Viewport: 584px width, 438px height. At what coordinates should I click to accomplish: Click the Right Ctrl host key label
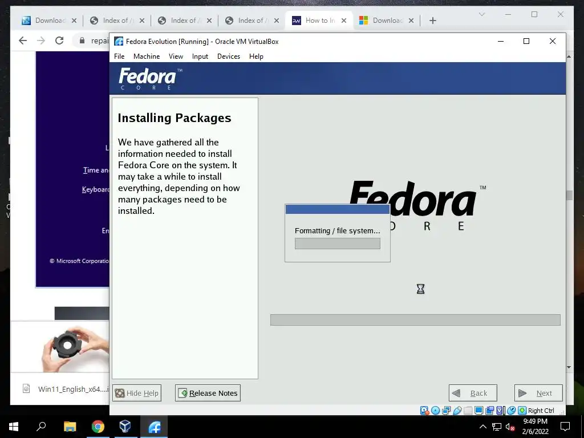point(541,411)
